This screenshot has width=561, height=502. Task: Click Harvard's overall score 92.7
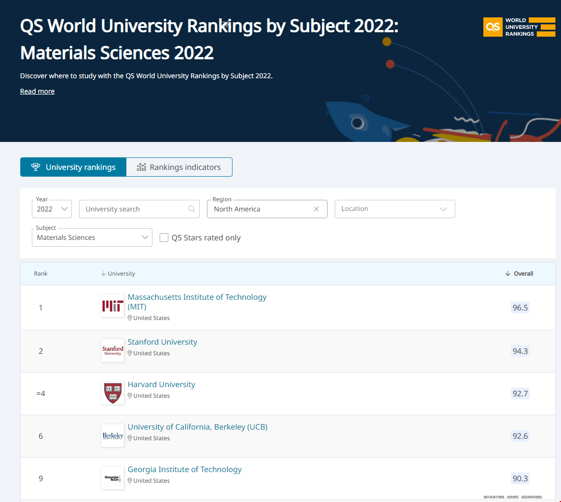click(x=520, y=393)
